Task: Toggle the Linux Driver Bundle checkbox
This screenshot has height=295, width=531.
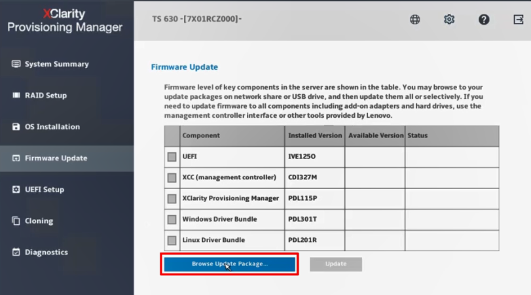Action: (x=172, y=241)
